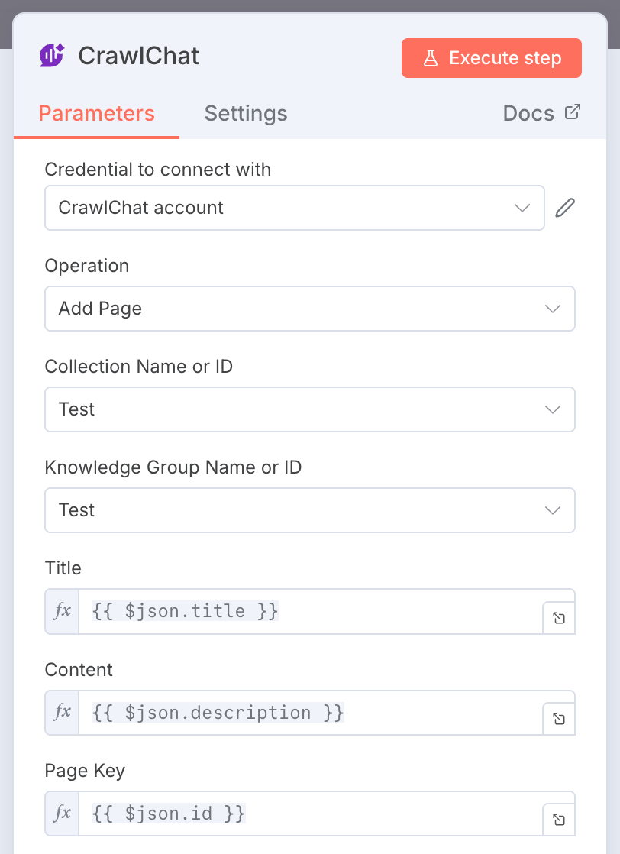Click the Execute step button
This screenshot has height=854, width=620.
(x=491, y=57)
